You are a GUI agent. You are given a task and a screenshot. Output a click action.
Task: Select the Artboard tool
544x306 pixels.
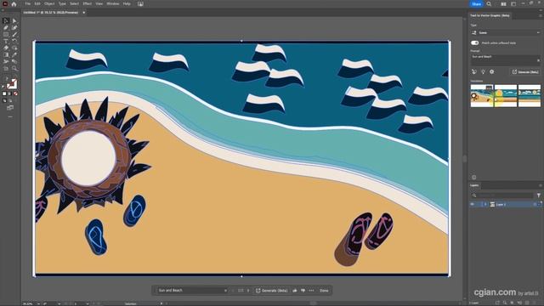point(6,68)
